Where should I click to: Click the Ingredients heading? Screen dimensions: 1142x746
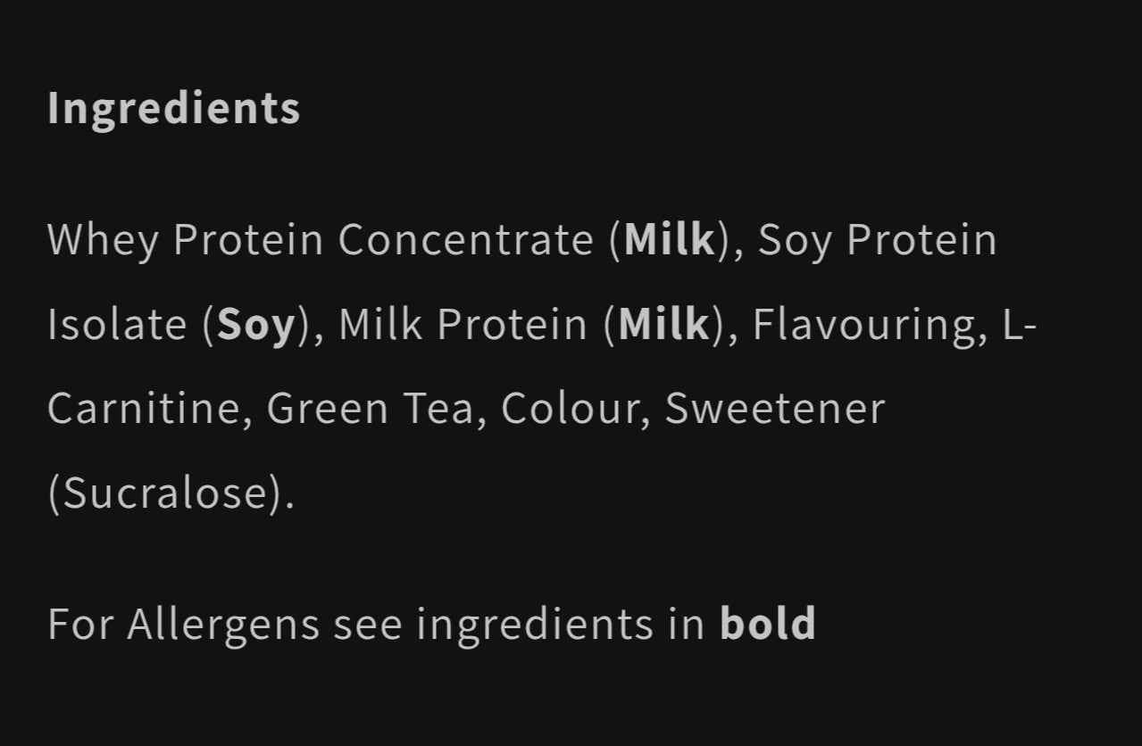pos(173,108)
